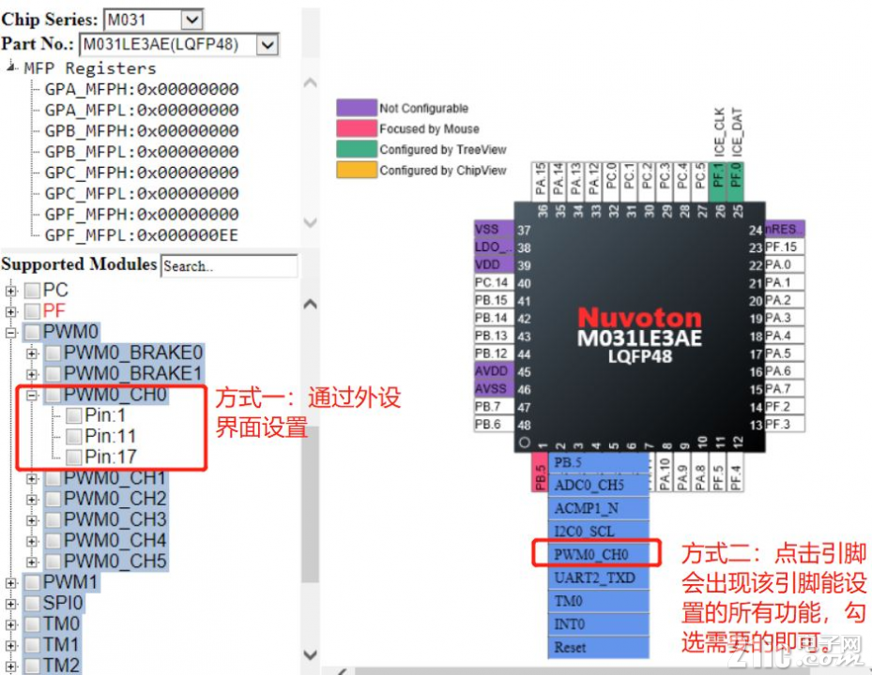Expand the PWM0_CH1 node
This screenshot has height=675, width=872.
click(x=32, y=478)
